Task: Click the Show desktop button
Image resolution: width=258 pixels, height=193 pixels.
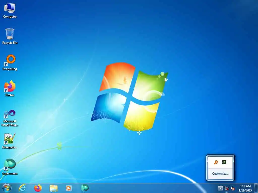Action: pyautogui.click(x=256, y=188)
